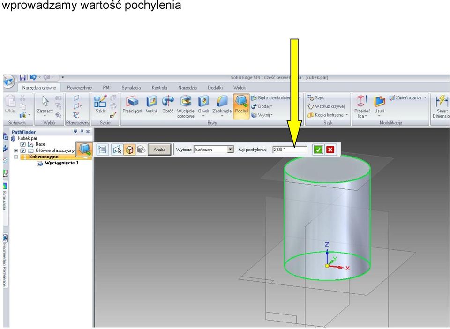Switch to the Dodatki tab
450x329 pixels.
pyautogui.click(x=215, y=88)
